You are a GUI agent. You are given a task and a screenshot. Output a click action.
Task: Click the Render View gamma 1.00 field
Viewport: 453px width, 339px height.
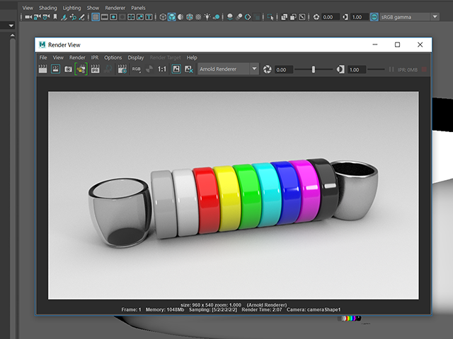(357, 69)
